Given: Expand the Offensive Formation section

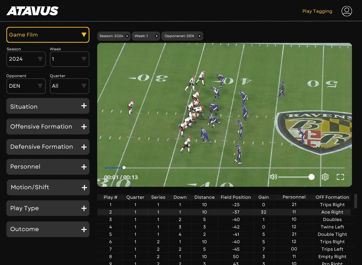Looking at the screenshot, I should (84, 127).
